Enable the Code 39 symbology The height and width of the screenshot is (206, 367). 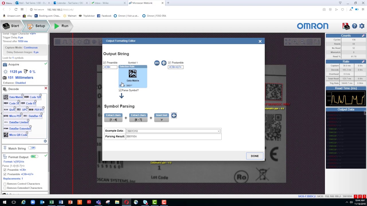pos(11,104)
